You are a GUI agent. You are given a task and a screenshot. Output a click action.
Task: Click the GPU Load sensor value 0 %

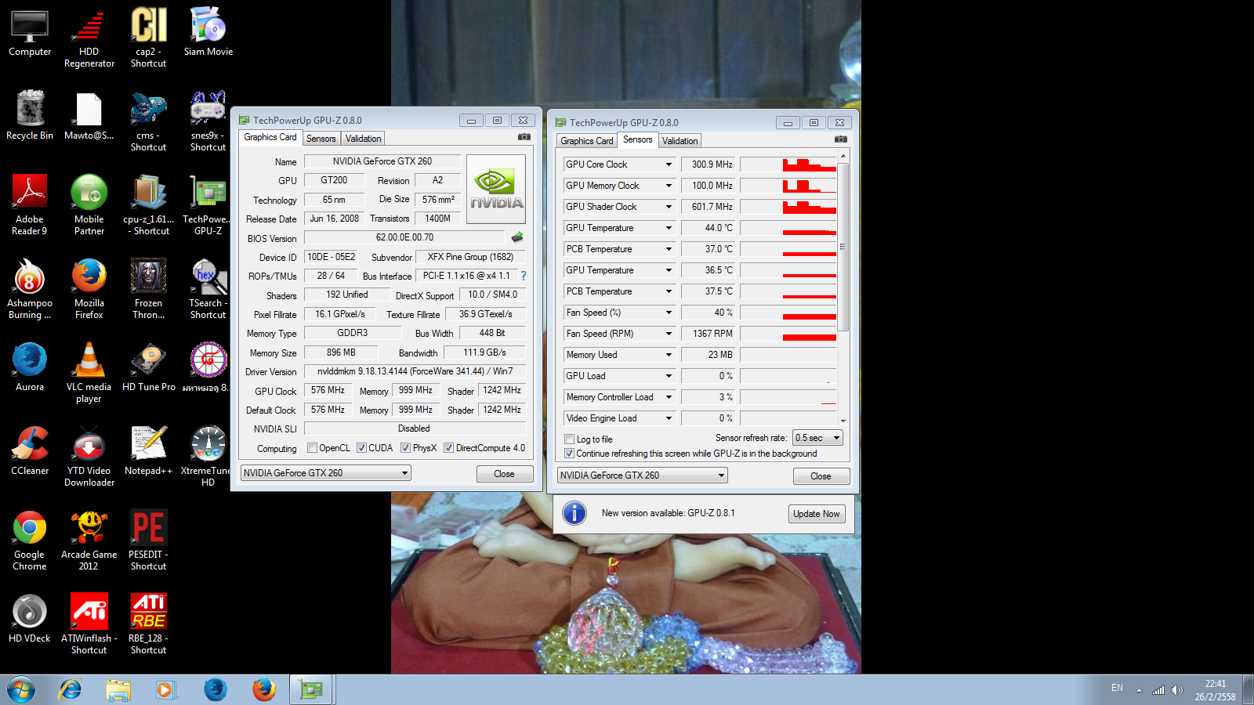tap(709, 376)
